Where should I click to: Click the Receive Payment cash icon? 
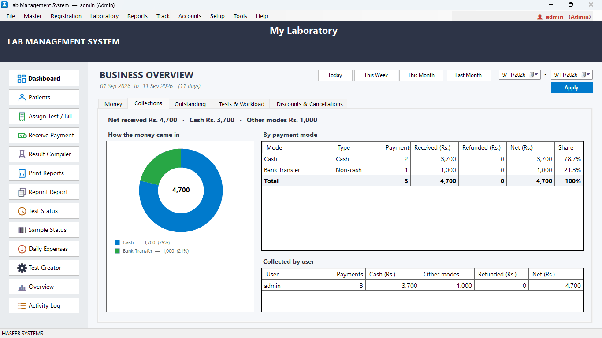22,136
